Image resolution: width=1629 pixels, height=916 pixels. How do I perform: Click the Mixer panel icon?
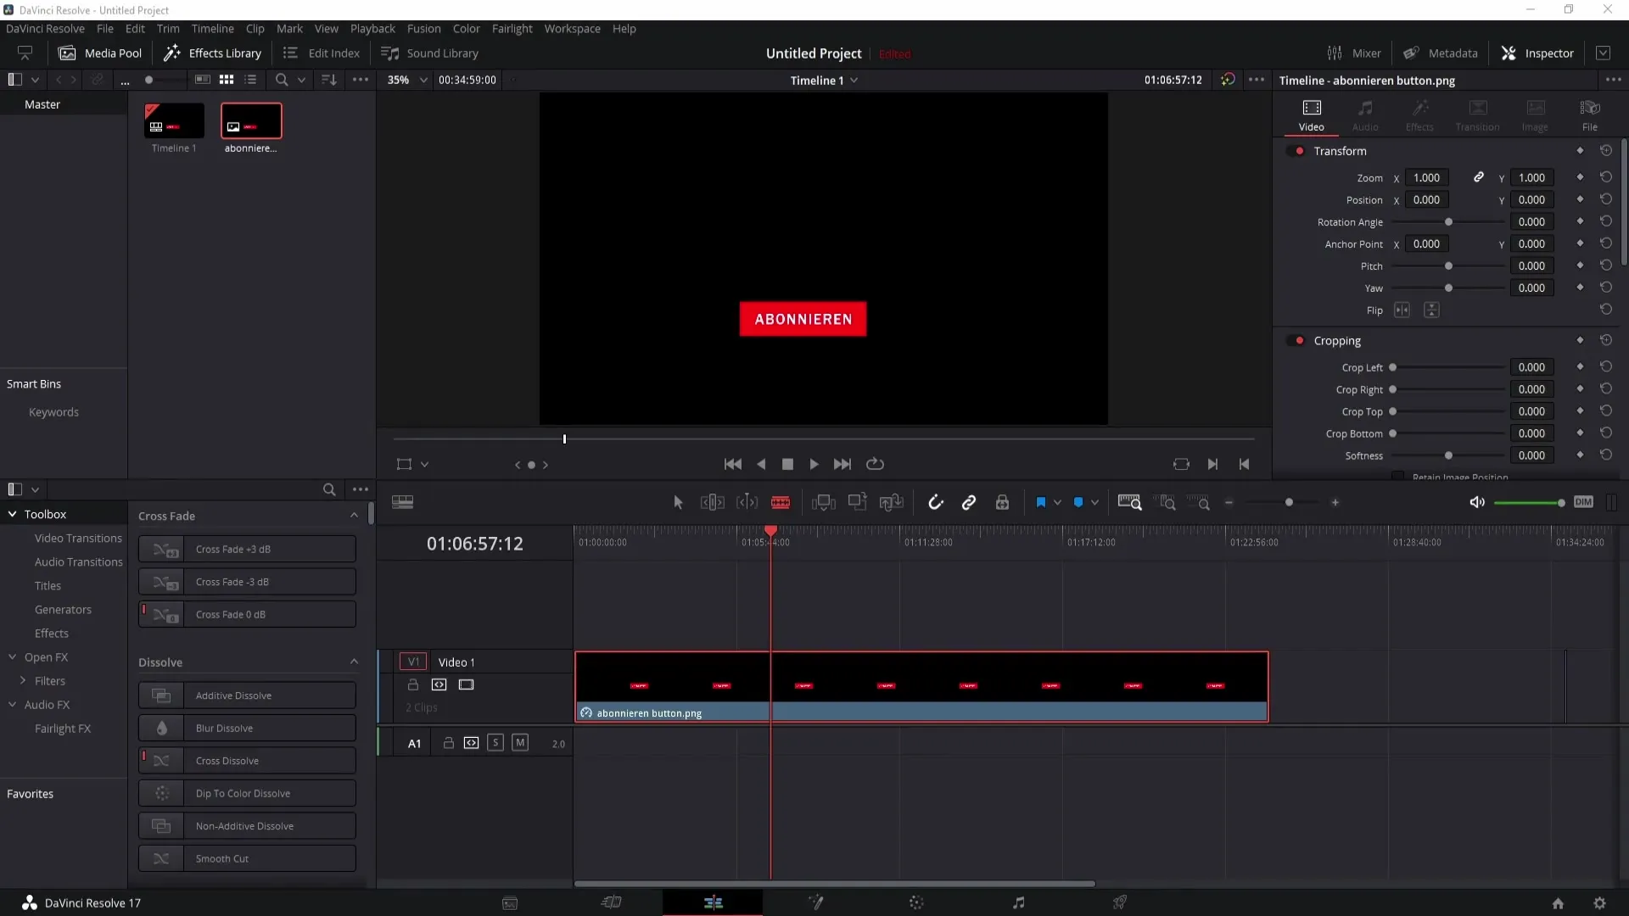[x=1336, y=53]
